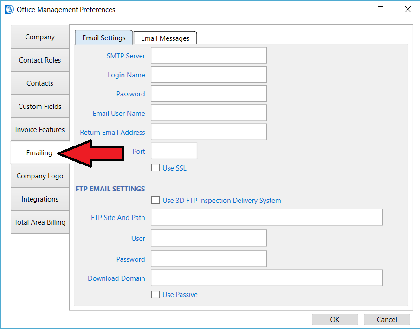Minimize the Office Management Preferences window
The height and width of the screenshot is (329, 420).
[354, 9]
